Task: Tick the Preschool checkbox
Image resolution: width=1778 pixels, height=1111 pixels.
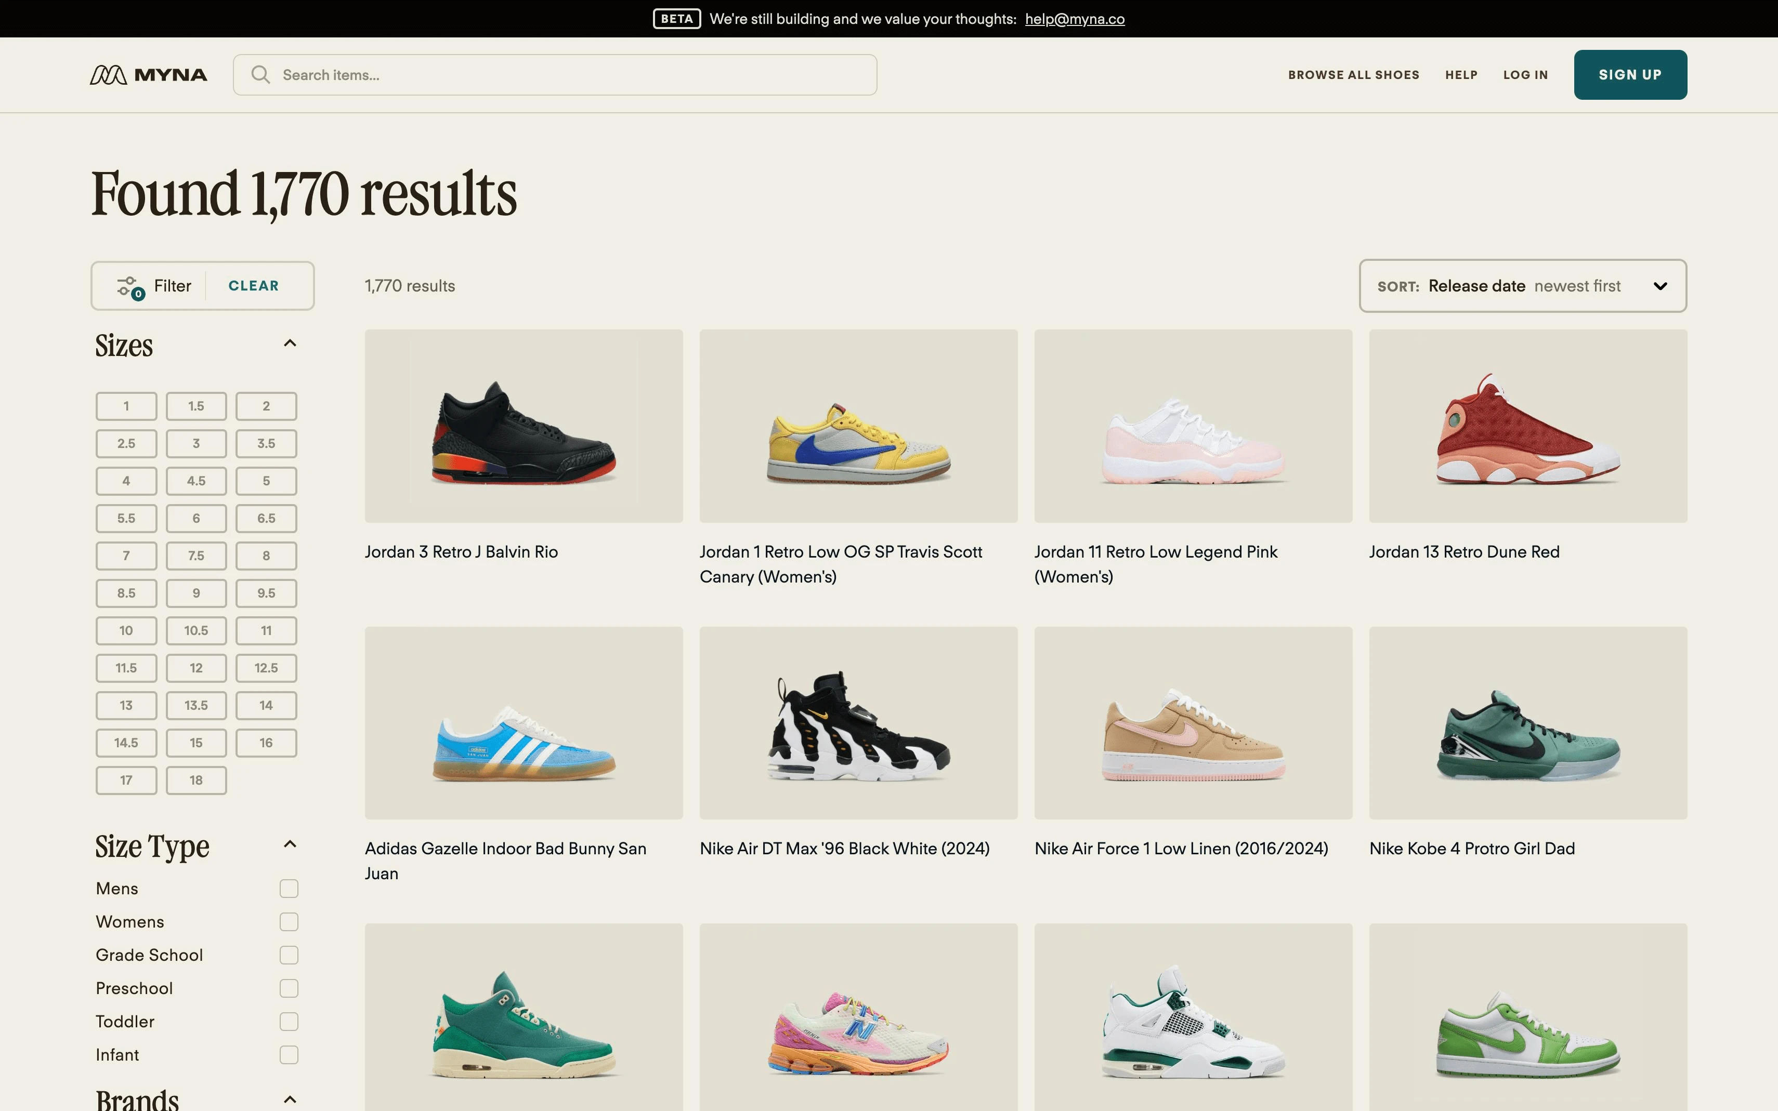Action: coord(289,988)
